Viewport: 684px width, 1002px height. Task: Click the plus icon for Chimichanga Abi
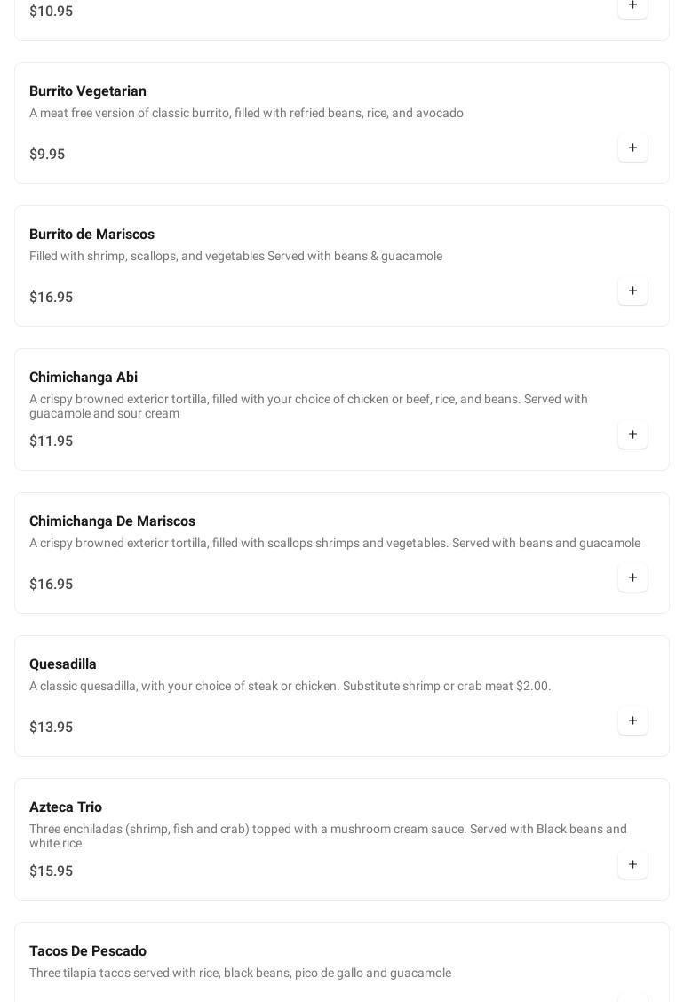coord(632,434)
